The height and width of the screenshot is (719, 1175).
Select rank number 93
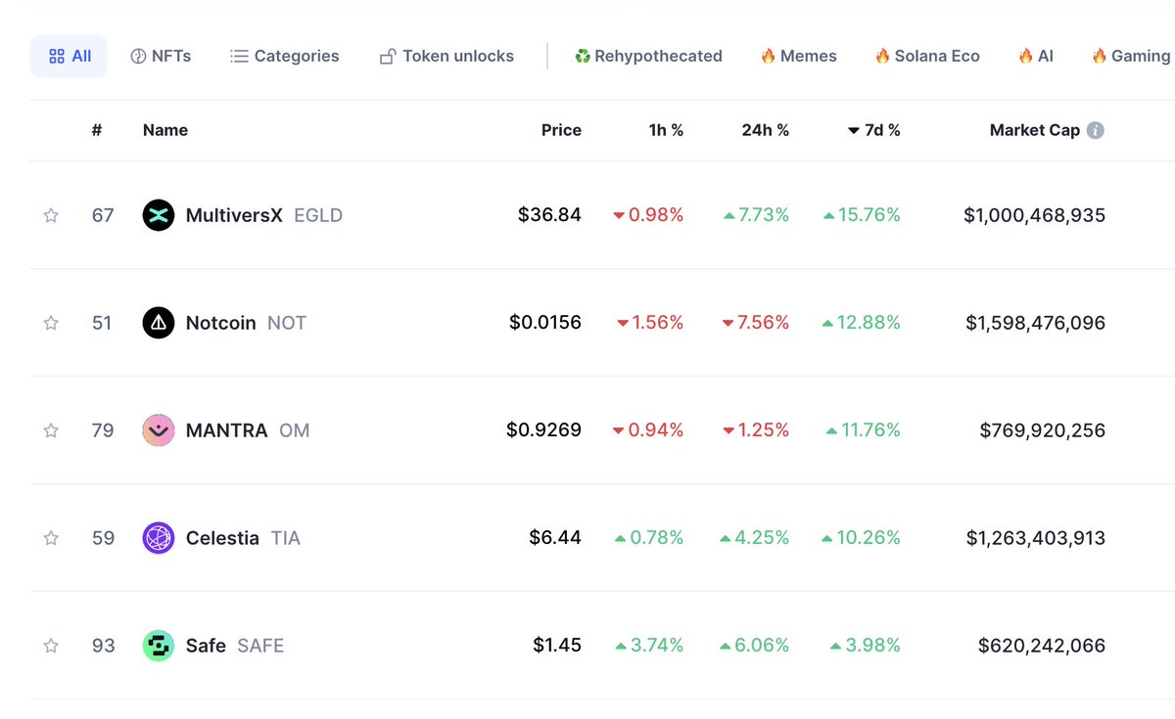[x=103, y=646]
